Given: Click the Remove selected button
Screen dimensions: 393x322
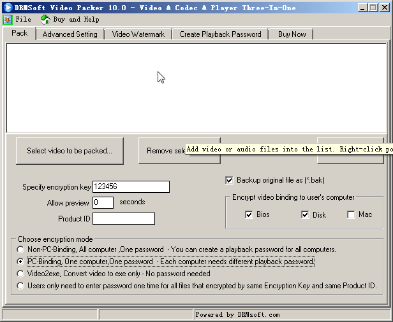Looking at the screenshot, I should [179, 151].
